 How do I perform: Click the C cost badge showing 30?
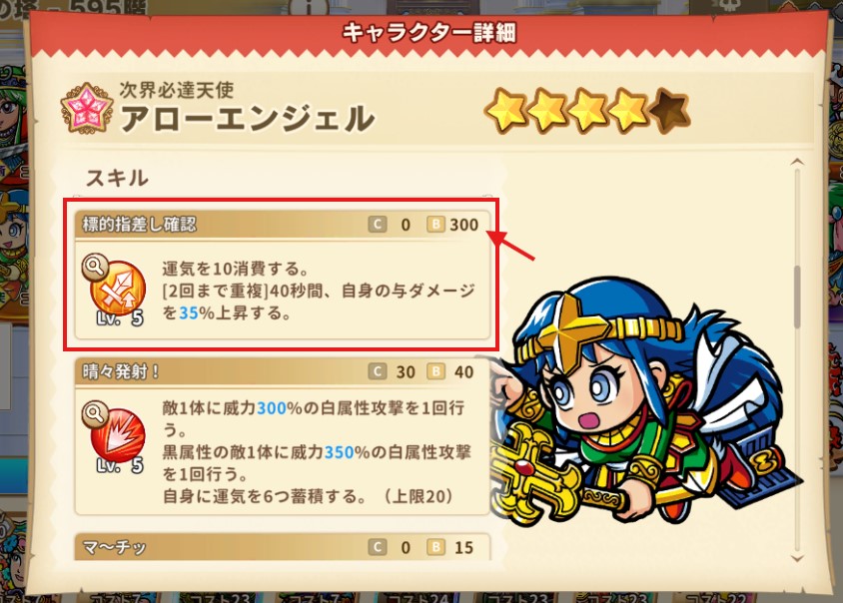[x=378, y=371]
